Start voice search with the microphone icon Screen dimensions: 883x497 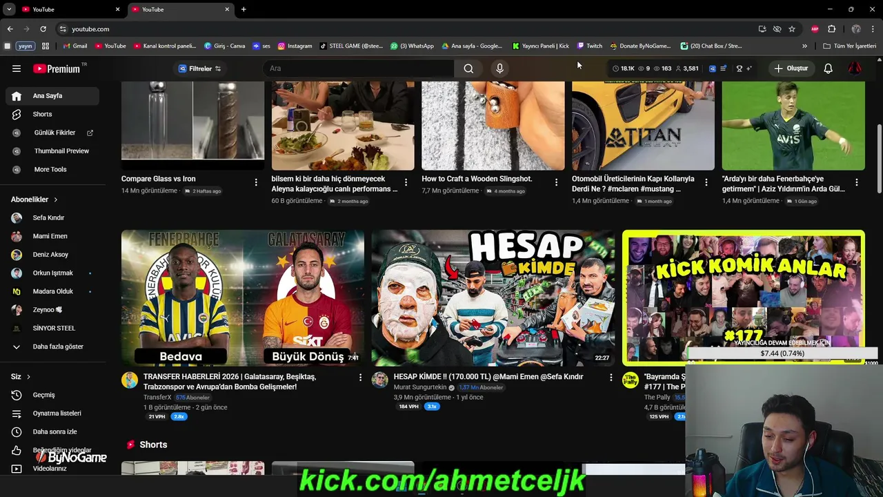click(x=500, y=68)
